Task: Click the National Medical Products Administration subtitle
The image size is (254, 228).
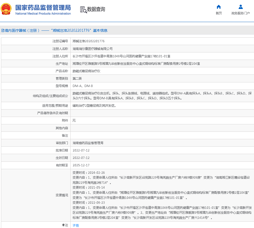Action: click(x=43, y=14)
